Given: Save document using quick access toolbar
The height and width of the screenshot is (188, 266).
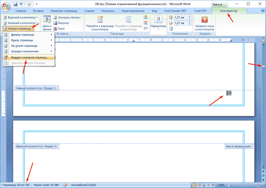Looking at the screenshot, I should [x=16, y=4].
